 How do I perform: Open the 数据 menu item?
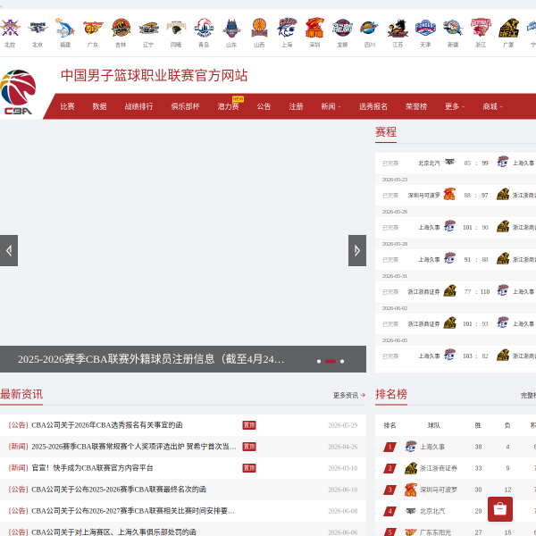point(99,106)
